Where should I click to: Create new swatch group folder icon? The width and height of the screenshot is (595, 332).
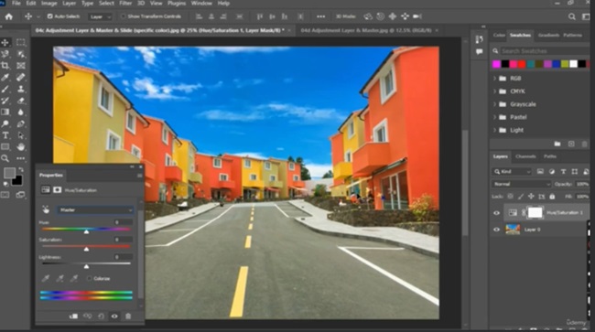click(x=557, y=144)
